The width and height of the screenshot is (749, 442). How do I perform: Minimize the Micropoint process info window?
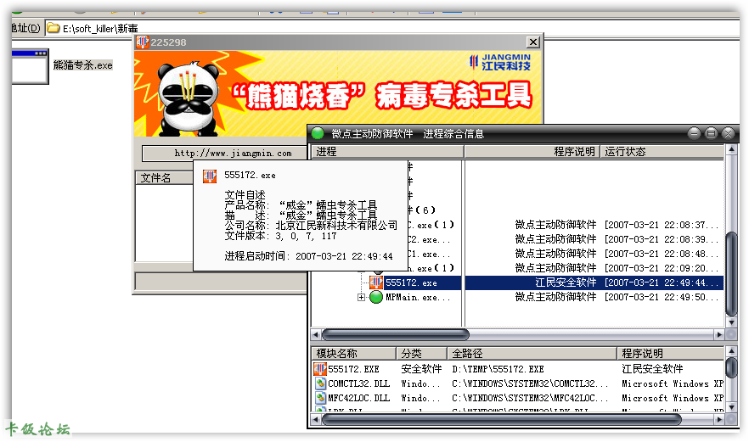(x=694, y=133)
